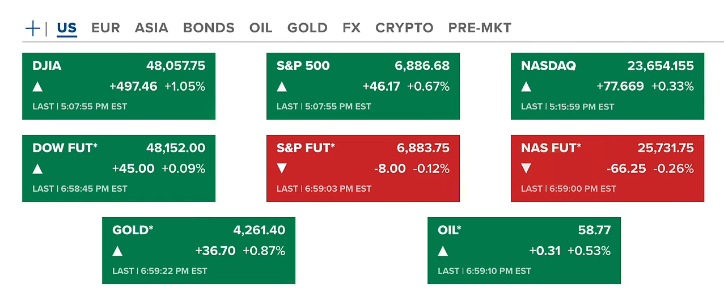Viewport: 724px width, 300px height.
Task: Click the plus icon beside the US tab
Action: point(33,28)
